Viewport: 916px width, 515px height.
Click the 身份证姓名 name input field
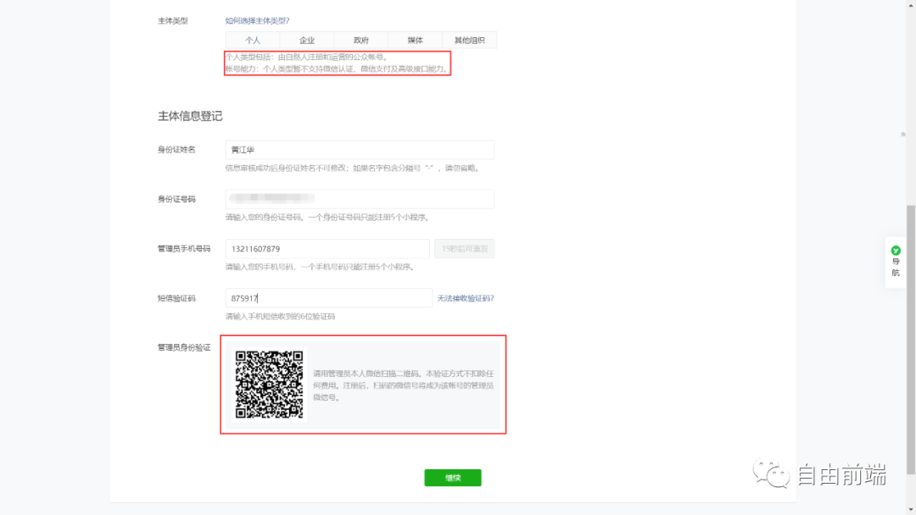[x=360, y=149]
